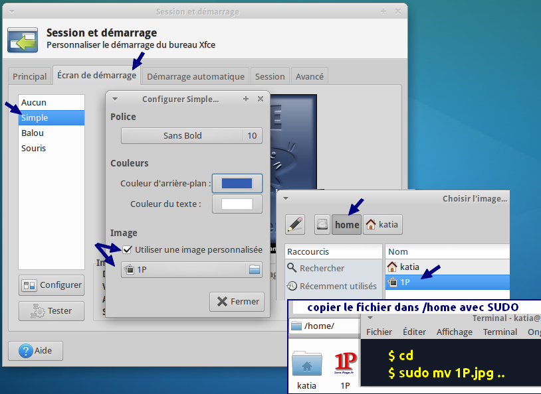
Task: Open the folder browse icon beside 1P
Action: (x=254, y=269)
